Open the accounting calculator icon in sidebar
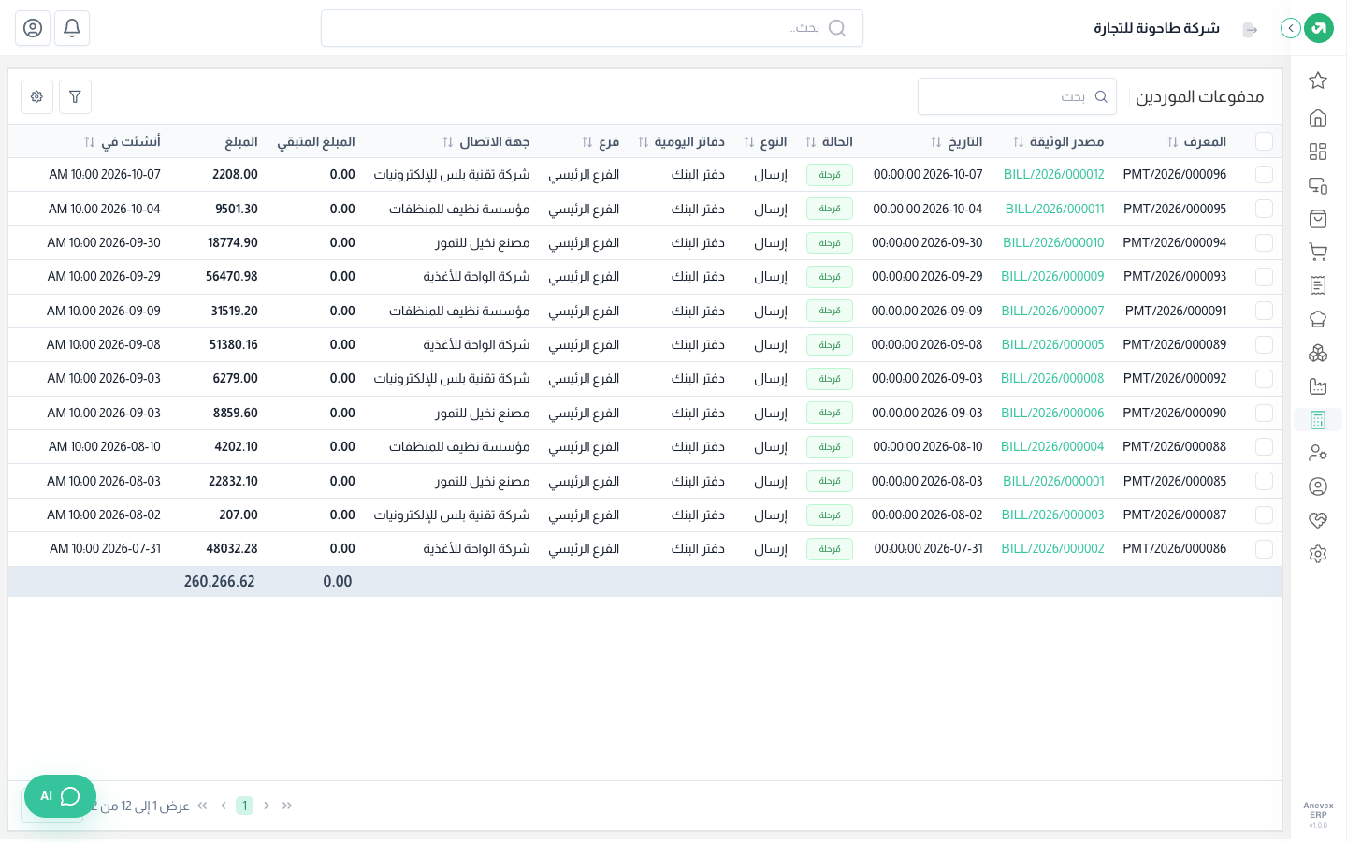The width and height of the screenshot is (1347, 842). pyautogui.click(x=1318, y=420)
